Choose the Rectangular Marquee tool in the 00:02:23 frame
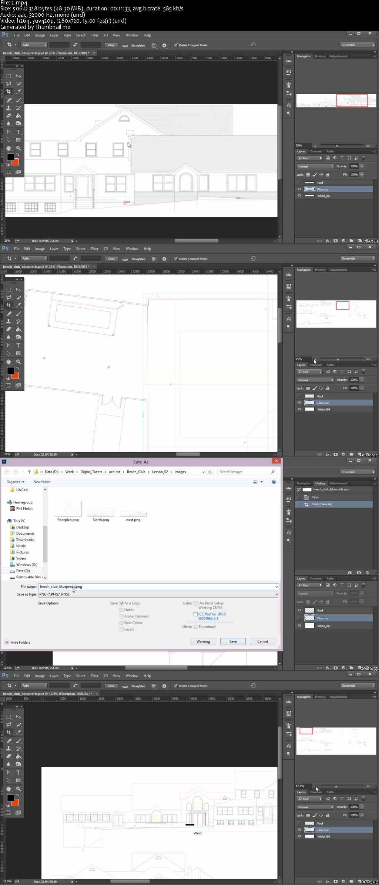Viewport: 379px width, 885px height. point(9,76)
